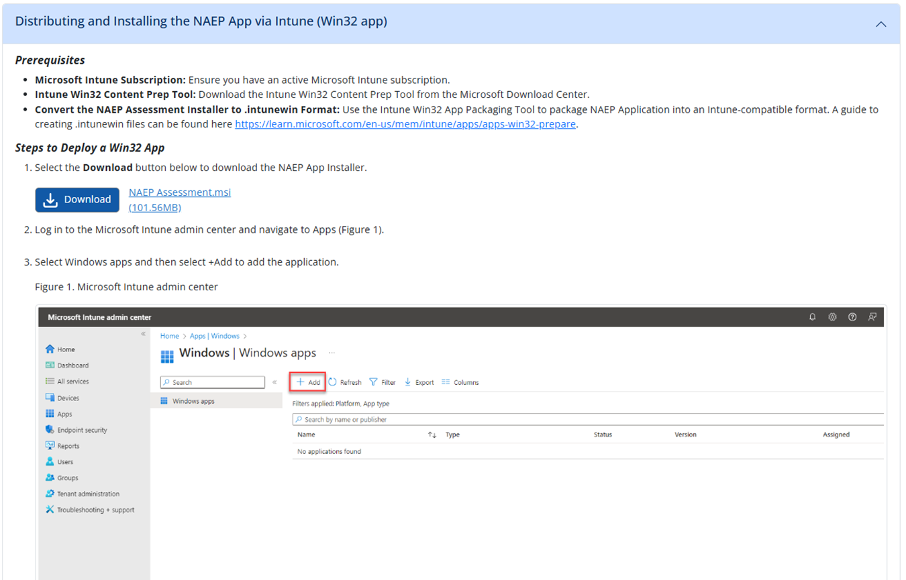Click the Export download icon

click(x=407, y=382)
